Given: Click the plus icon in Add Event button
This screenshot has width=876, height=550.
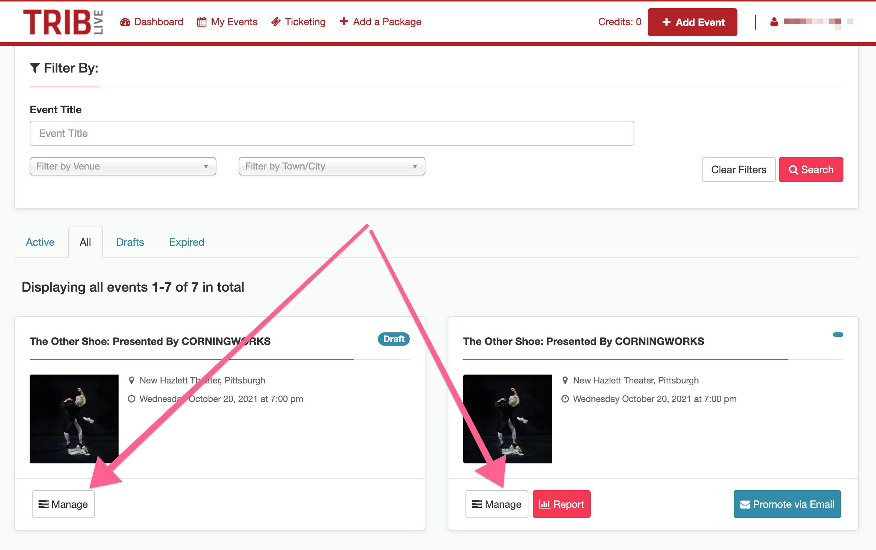Looking at the screenshot, I should [666, 22].
